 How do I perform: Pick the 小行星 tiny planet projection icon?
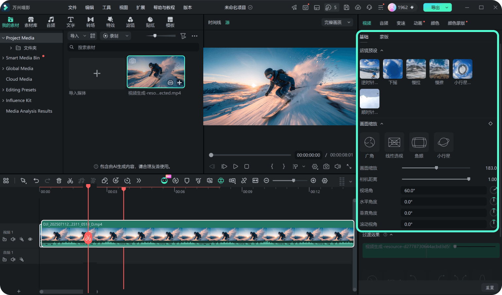click(x=443, y=142)
